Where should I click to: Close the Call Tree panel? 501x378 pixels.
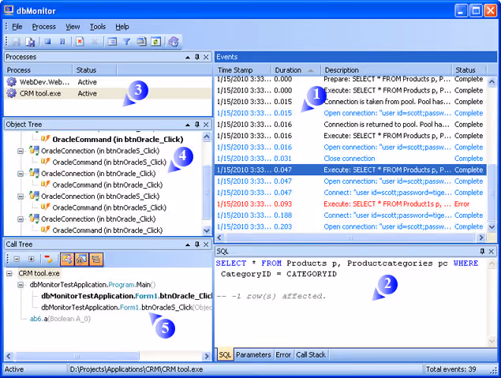(x=206, y=245)
